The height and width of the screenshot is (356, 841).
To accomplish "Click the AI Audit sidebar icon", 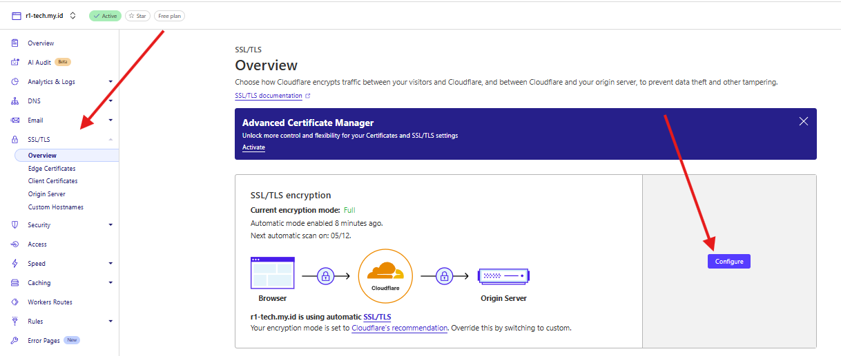I will (x=15, y=62).
